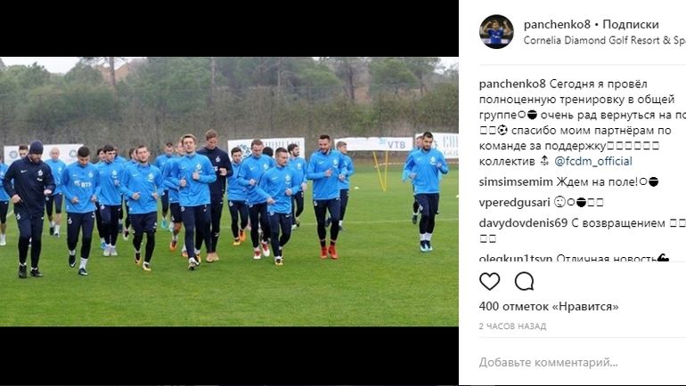The width and height of the screenshot is (686, 386).
Task: Click the smiley emoji in vperedgusari's comment
Action: pyautogui.click(x=559, y=202)
